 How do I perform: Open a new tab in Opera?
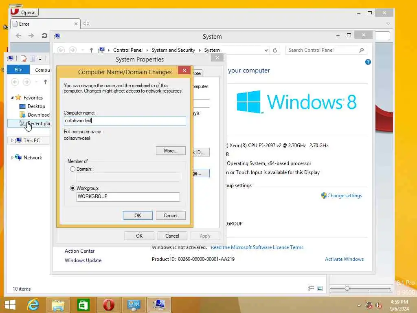tap(86, 23)
